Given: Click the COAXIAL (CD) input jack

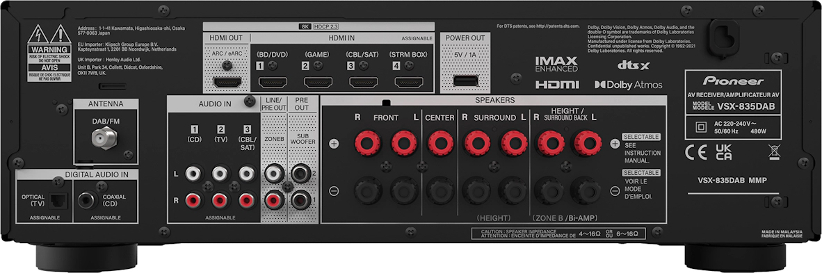Looking at the screenshot, I should 86,199.
